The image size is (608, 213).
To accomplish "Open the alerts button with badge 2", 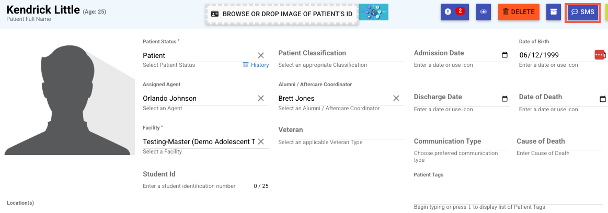I will 454,11.
